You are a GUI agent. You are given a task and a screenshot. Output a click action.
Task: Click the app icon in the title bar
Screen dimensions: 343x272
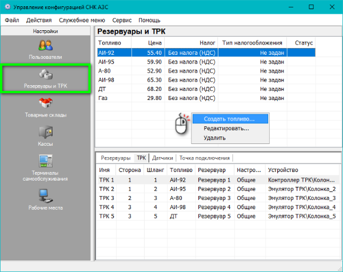[x=9, y=8]
